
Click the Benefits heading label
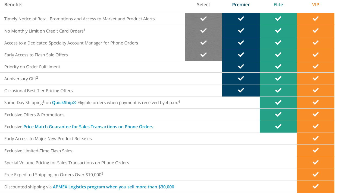[13, 5]
